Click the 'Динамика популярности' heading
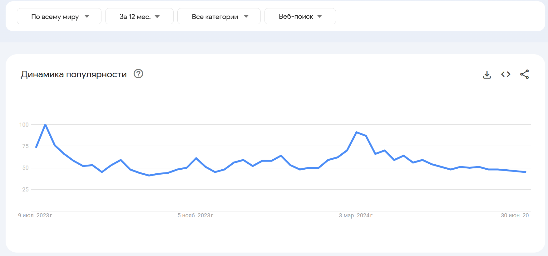This screenshot has width=548, height=256. coord(74,74)
